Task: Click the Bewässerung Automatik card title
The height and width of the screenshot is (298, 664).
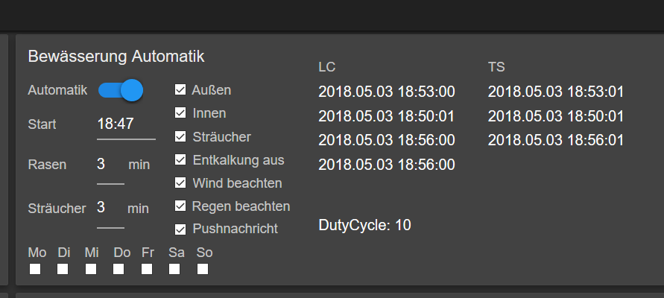Action: [116, 57]
